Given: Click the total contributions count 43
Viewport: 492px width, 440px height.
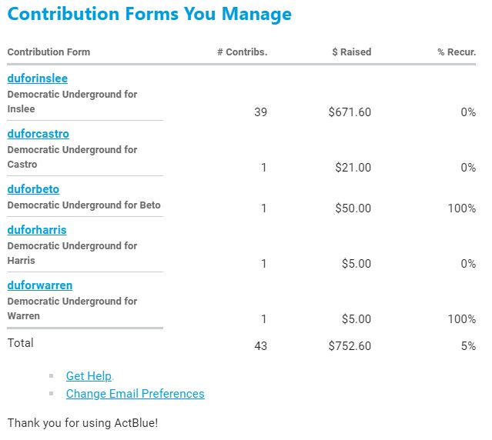Looking at the screenshot, I should coord(260,346).
